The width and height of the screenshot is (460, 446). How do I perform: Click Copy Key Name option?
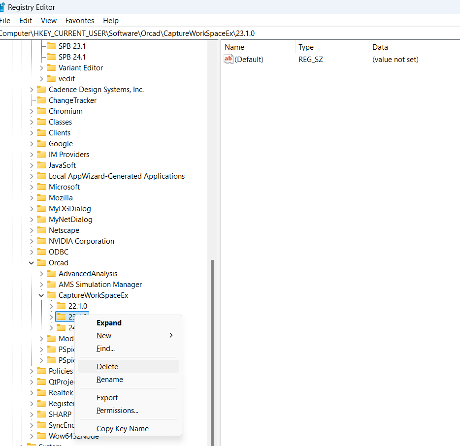click(x=123, y=429)
